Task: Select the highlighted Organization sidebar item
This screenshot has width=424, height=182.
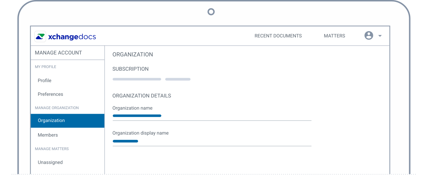Action: tap(67, 120)
